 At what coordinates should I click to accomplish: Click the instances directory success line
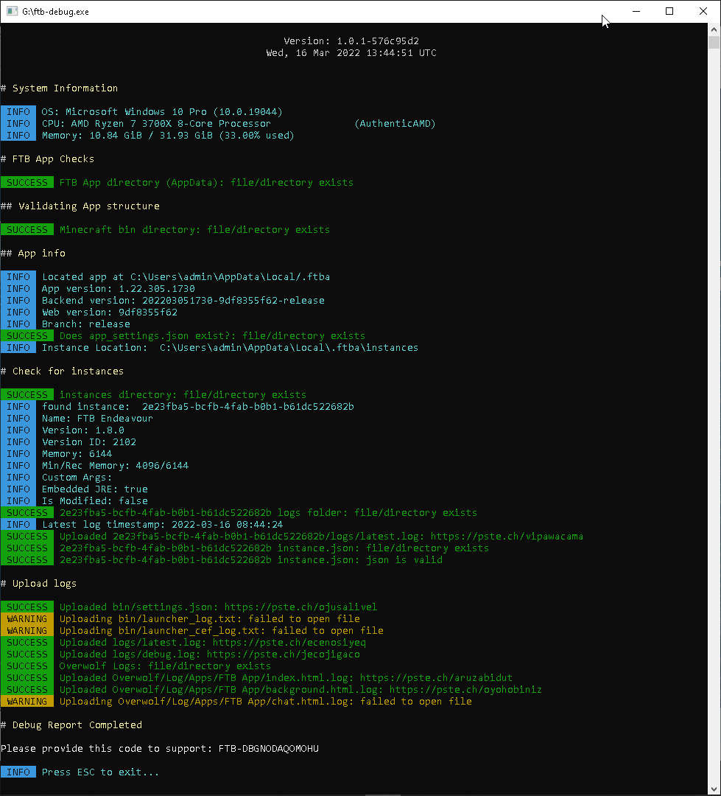click(154, 394)
